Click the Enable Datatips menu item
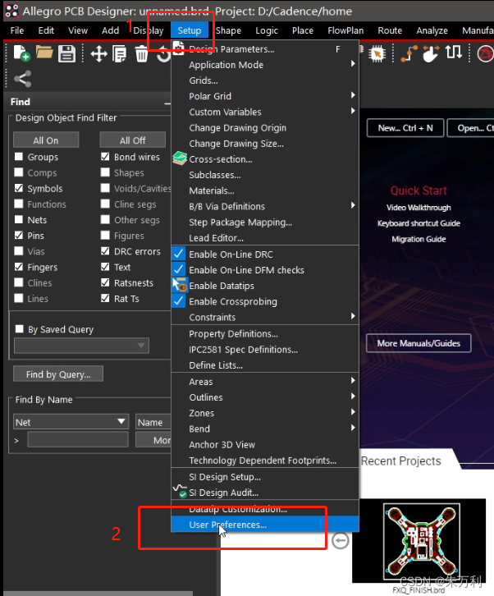This screenshot has width=494, height=596. [x=265, y=286]
